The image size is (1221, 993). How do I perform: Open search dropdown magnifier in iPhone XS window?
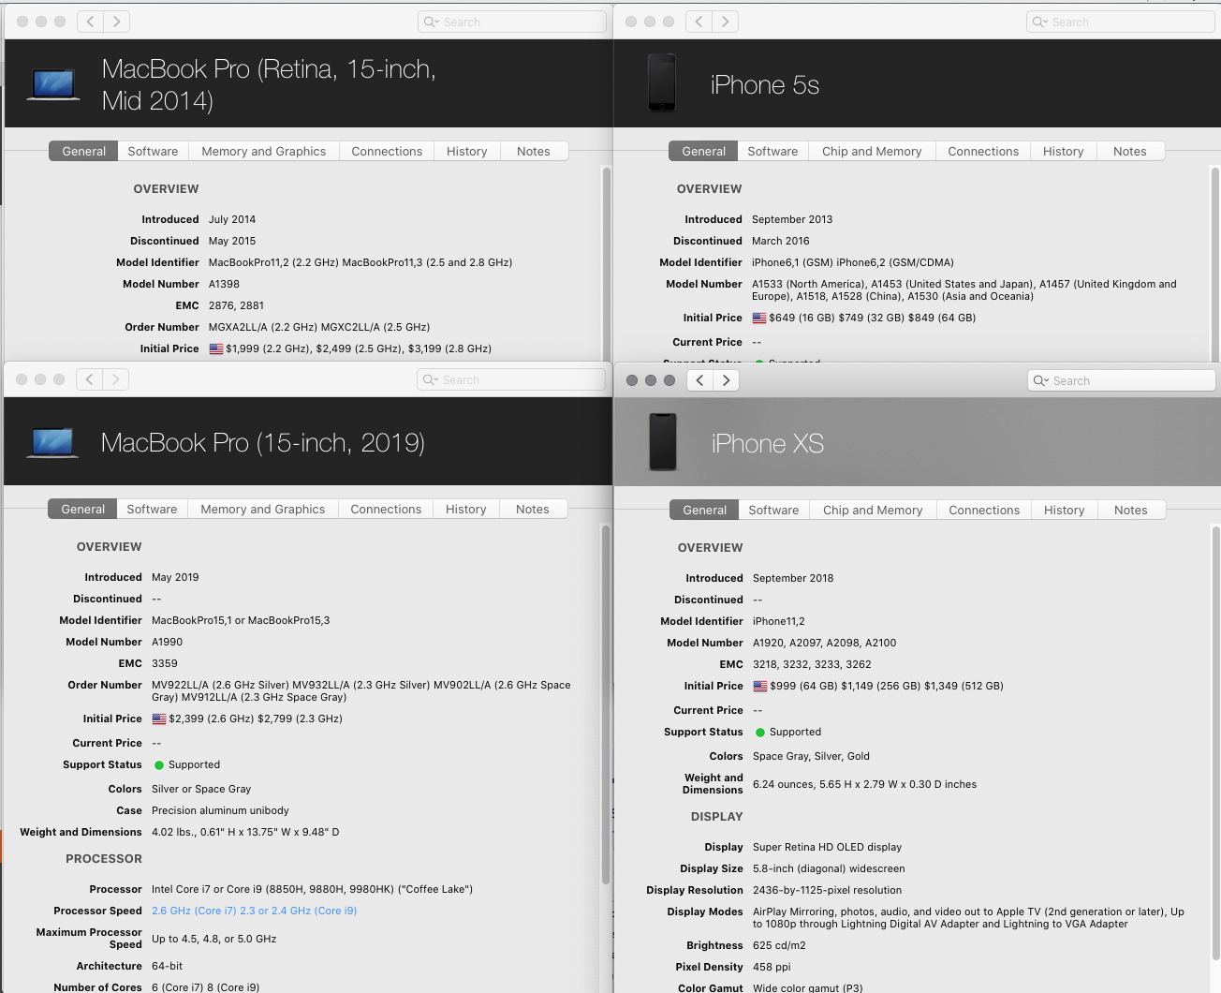(1041, 381)
